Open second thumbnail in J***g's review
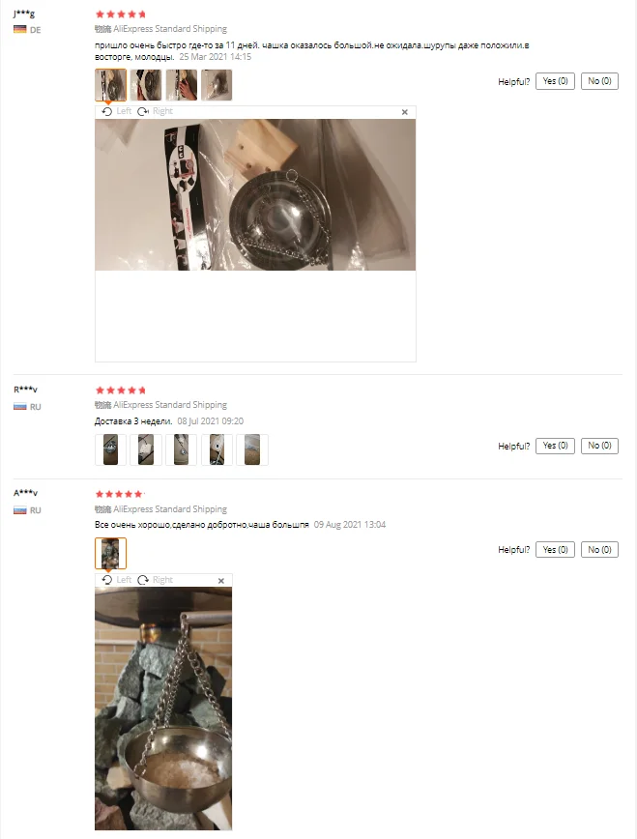The width and height of the screenshot is (637, 839). (146, 85)
